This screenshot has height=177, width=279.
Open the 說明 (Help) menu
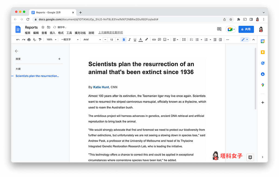pyautogui.click(x=91, y=33)
